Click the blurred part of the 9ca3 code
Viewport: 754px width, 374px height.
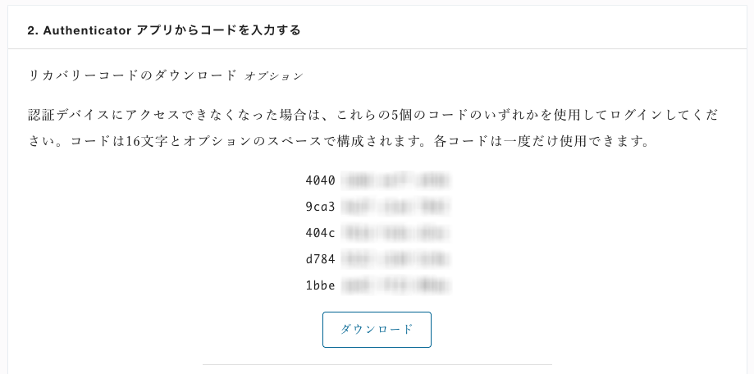395,207
